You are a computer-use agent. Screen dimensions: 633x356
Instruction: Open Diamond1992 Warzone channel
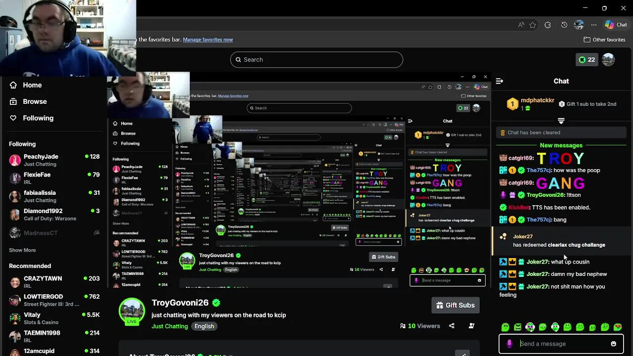tap(53, 215)
